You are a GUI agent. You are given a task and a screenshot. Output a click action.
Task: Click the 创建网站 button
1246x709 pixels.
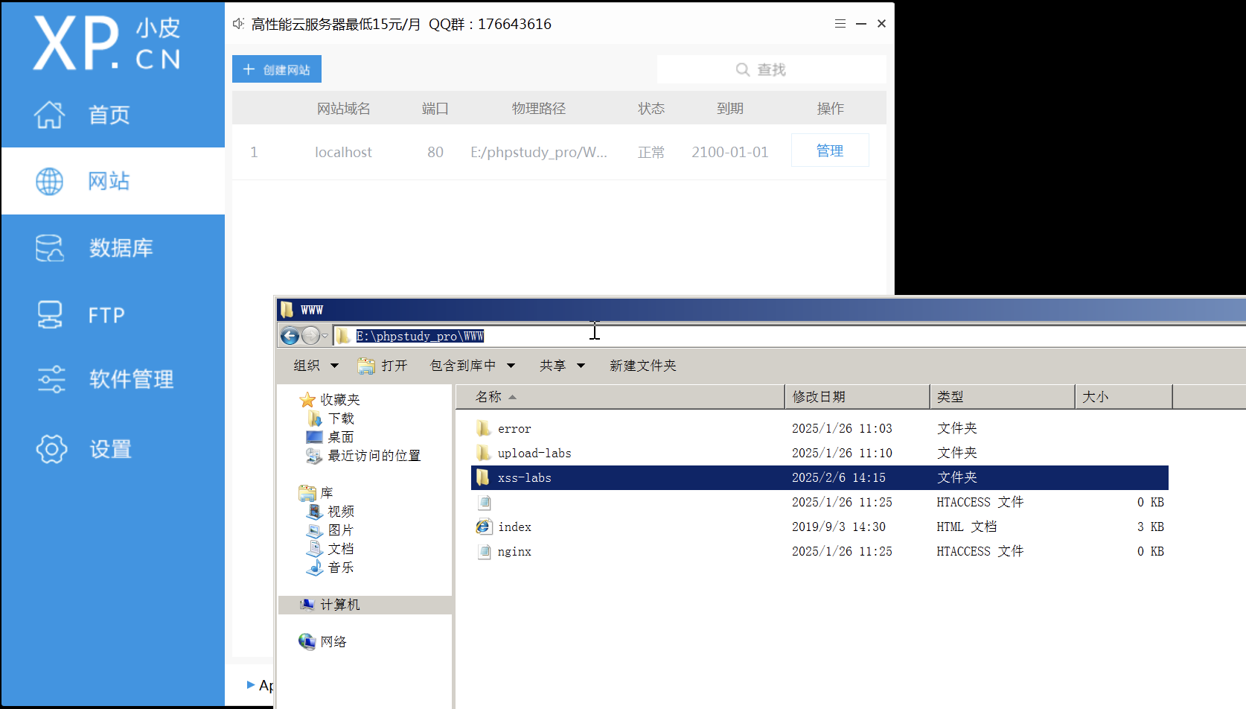277,69
